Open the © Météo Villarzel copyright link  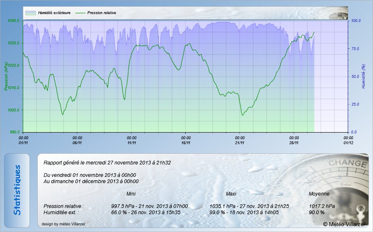pyautogui.click(x=344, y=224)
